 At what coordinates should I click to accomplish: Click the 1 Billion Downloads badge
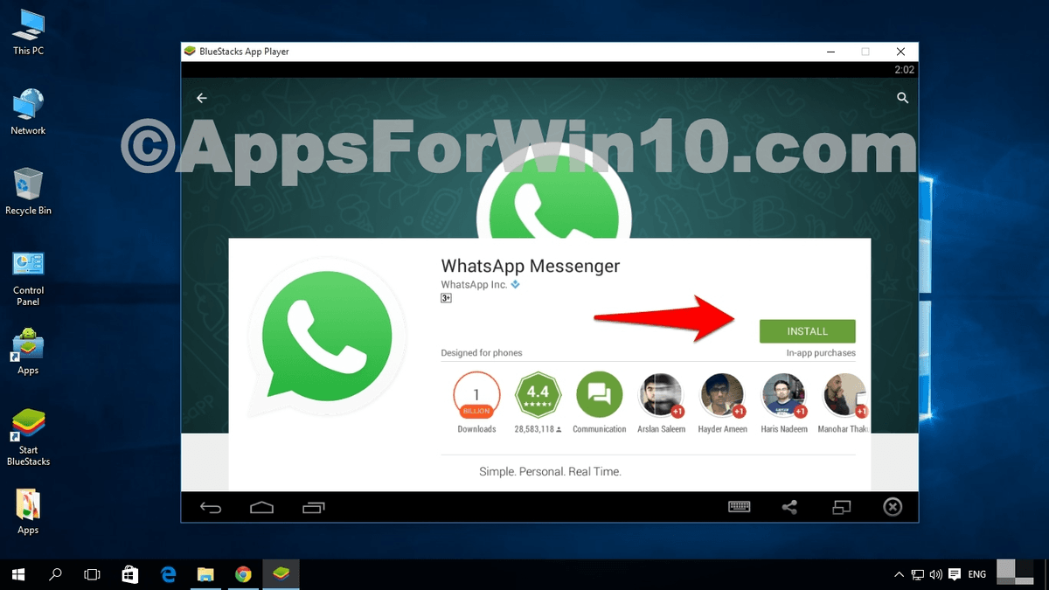point(476,394)
